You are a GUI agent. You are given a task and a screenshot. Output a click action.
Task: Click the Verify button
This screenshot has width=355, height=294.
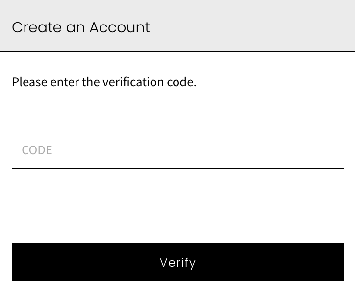coord(177,262)
